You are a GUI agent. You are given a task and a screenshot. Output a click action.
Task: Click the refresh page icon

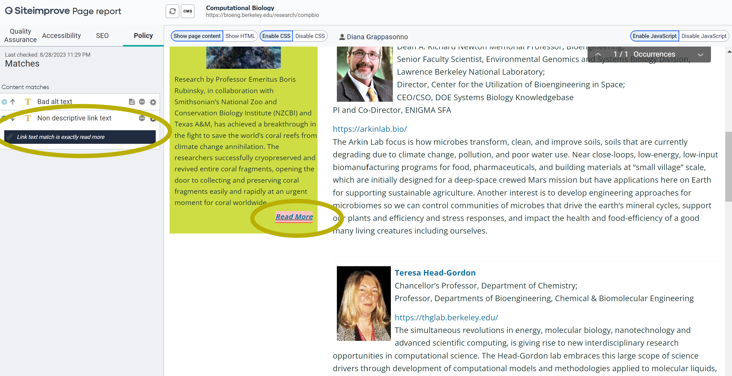tap(173, 11)
